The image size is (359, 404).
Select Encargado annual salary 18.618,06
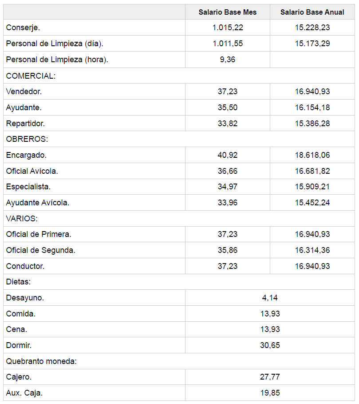pyautogui.click(x=312, y=155)
